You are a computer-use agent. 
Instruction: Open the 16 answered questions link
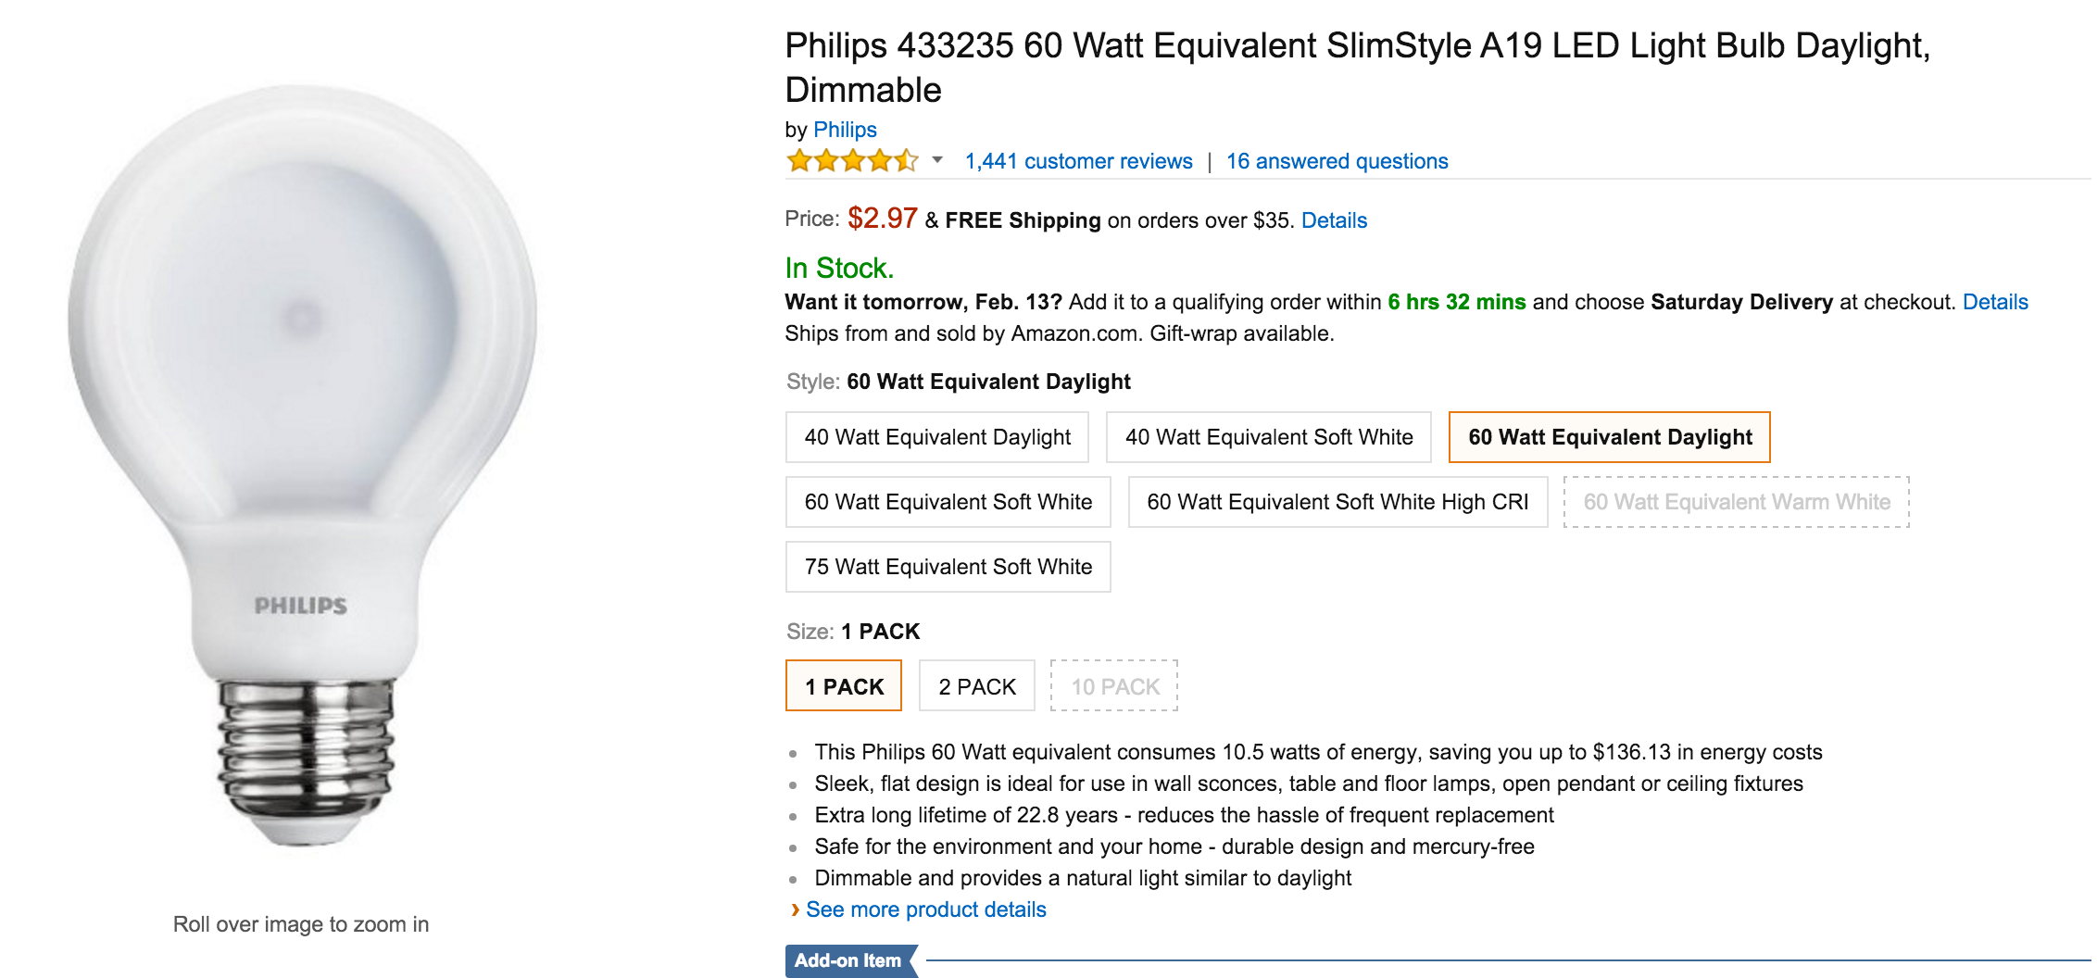1337,161
